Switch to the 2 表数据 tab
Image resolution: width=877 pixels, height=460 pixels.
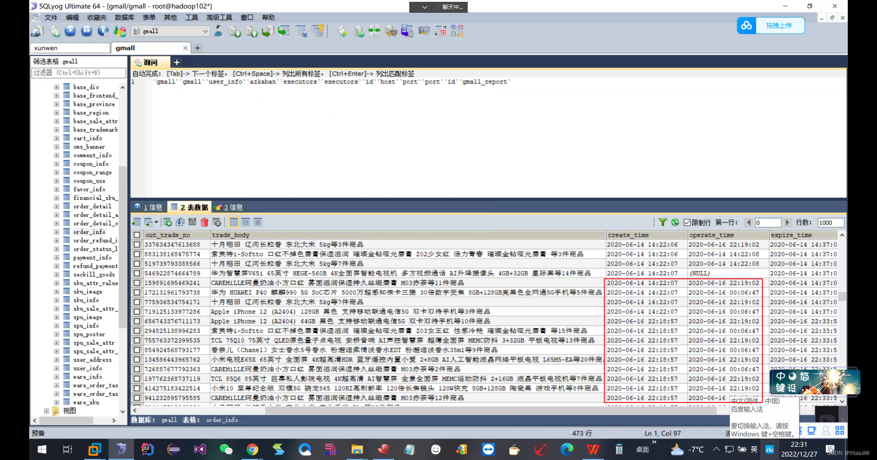[189, 207]
